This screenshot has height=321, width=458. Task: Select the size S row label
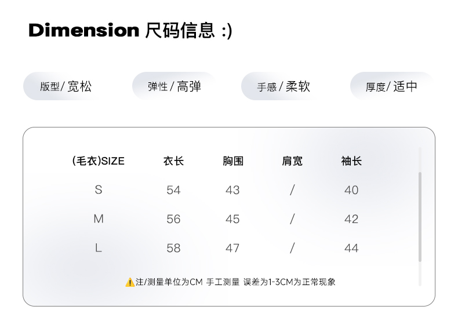pos(99,190)
